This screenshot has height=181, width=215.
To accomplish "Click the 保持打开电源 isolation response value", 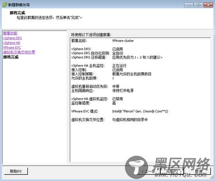I will click(123, 90).
